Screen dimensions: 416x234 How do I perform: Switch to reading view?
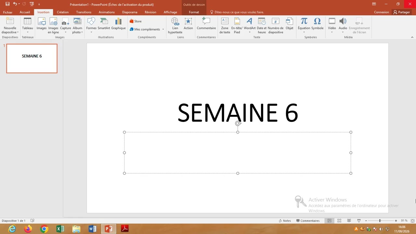[349, 221]
